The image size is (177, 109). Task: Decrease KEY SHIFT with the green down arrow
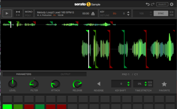pos(128,85)
